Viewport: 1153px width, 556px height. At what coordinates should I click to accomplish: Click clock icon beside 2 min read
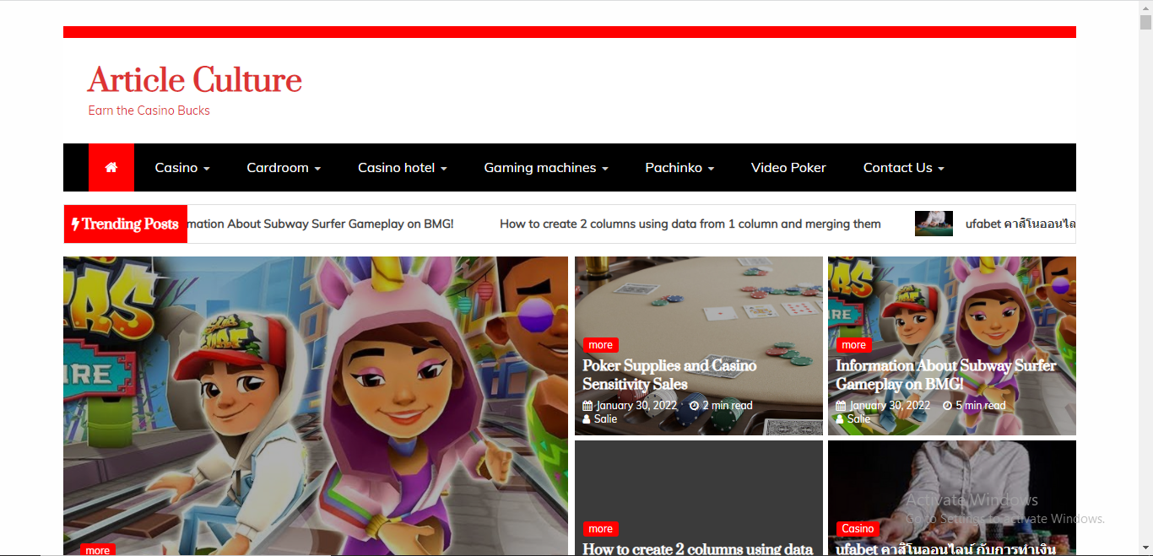click(694, 406)
